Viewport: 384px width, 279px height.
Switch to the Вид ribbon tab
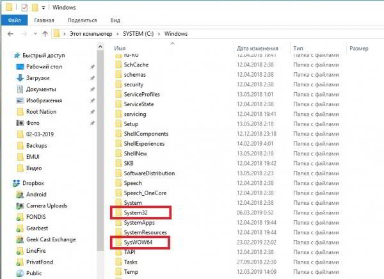115,20
